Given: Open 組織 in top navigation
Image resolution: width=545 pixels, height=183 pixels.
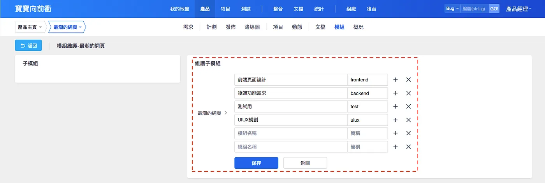Looking at the screenshot, I should tap(351, 9).
